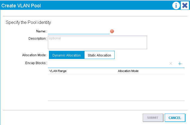Click the Description field label
Screen dimensions: 190x125
click(x=38, y=39)
